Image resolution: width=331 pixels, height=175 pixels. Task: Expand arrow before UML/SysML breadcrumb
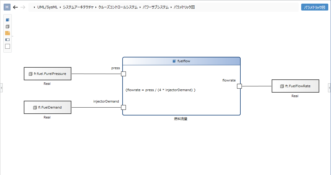click(x=34, y=8)
